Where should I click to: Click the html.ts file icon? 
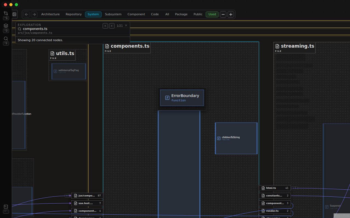[263, 188]
